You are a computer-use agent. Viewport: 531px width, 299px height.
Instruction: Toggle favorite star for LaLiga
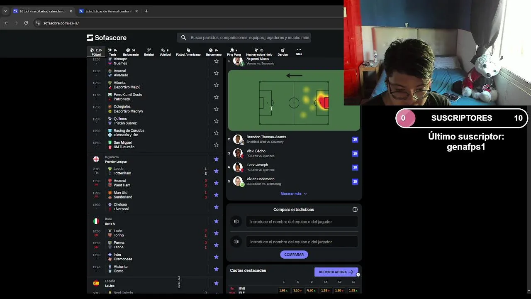point(216,283)
